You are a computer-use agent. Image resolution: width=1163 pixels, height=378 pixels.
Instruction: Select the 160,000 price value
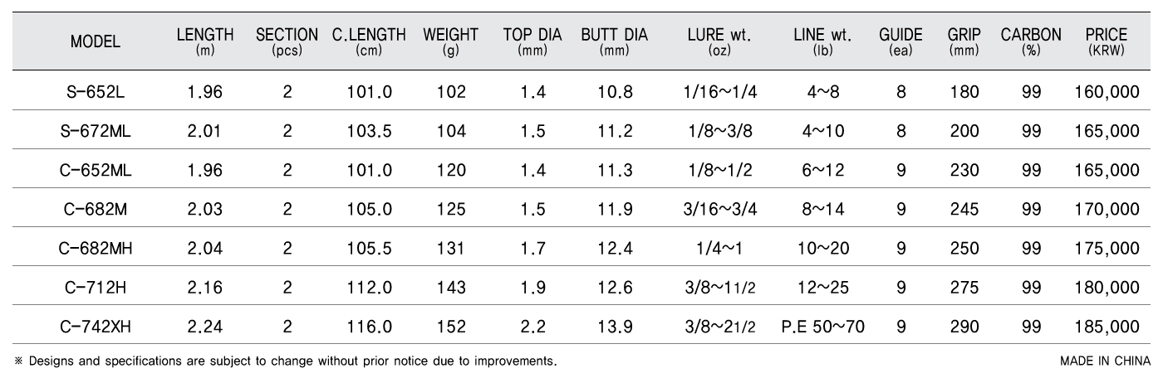point(1107,92)
